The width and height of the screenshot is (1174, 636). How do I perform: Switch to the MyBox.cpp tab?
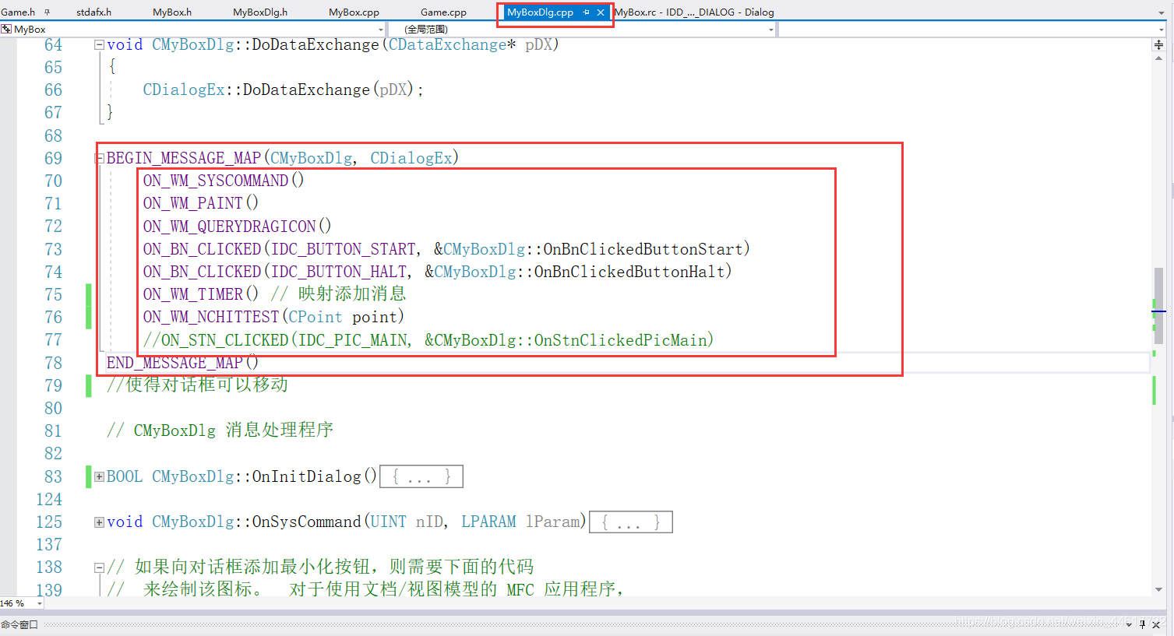click(x=354, y=12)
